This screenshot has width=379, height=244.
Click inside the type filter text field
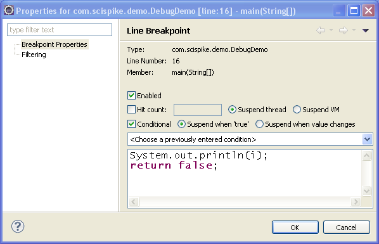pos(60,30)
